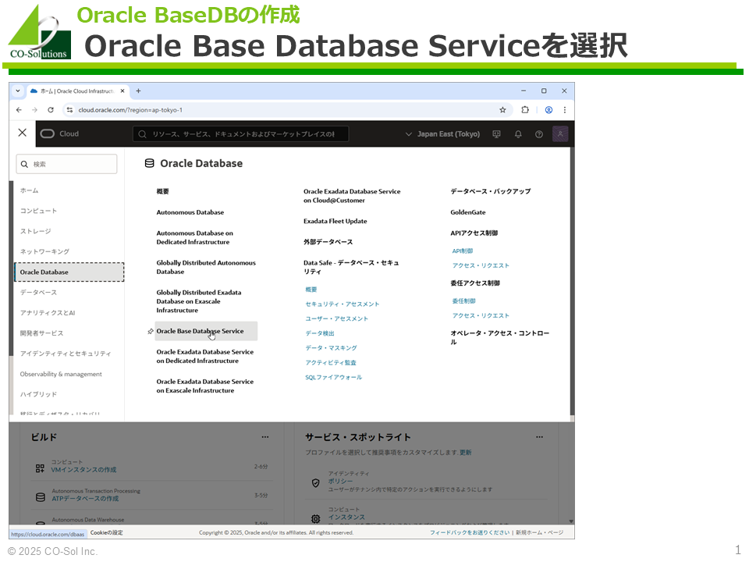The height and width of the screenshot is (562, 749).
Task: Select アナリティクスとAI in the navigation menu
Action: tap(48, 313)
